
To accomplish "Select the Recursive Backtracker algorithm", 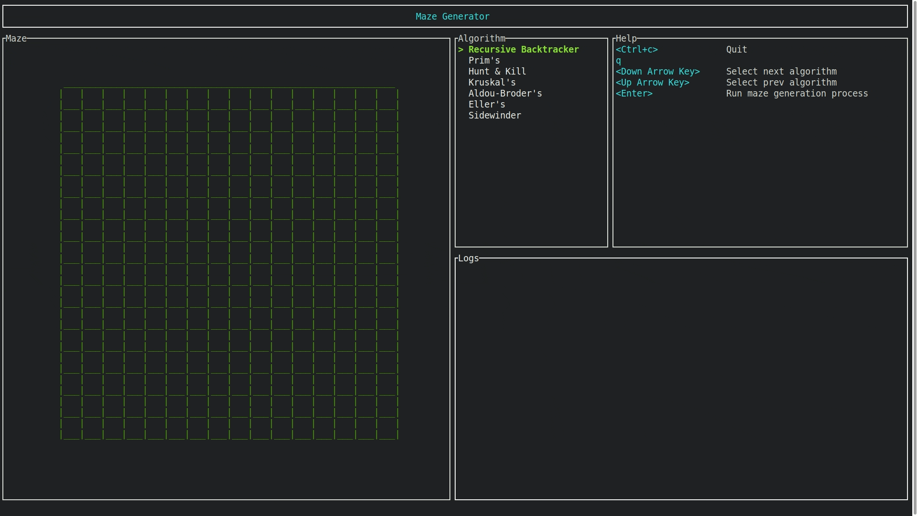I will tap(523, 50).
